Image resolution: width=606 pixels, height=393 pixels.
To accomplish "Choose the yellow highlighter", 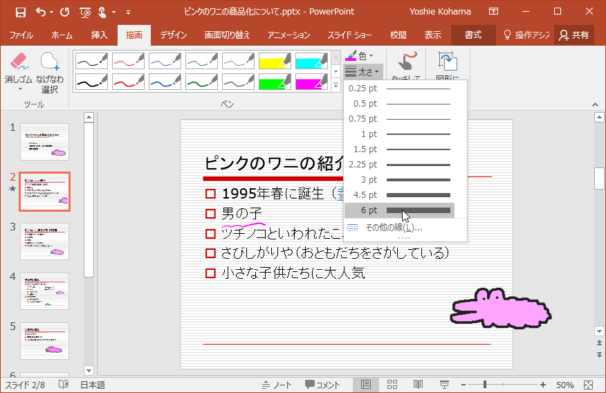I will coord(275,61).
